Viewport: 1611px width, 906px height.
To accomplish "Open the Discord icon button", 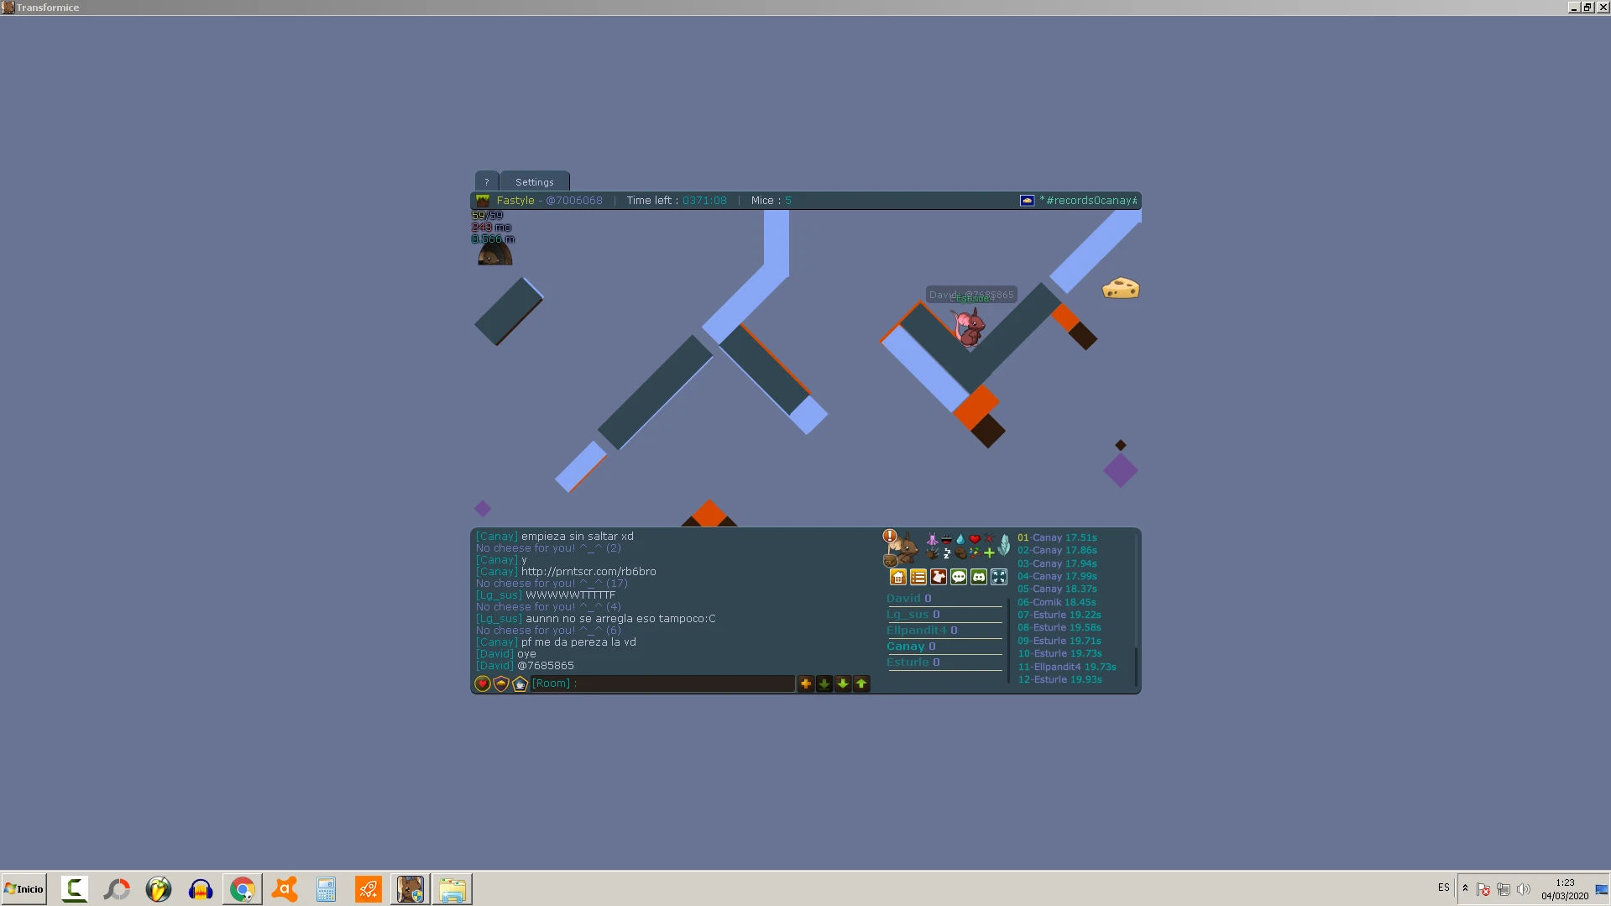I will pos(979,577).
